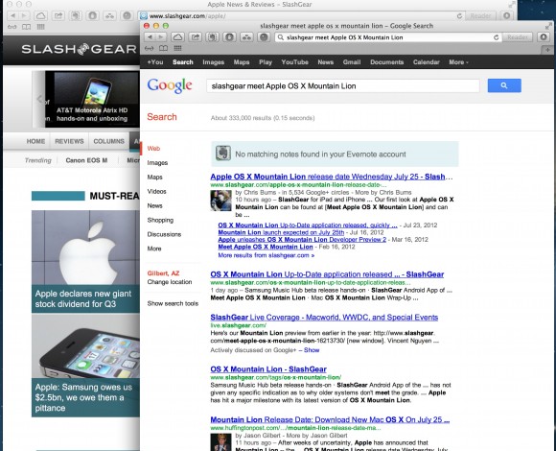Open COLUMNS tab on SlashGear nav
556x451 pixels.
click(108, 141)
